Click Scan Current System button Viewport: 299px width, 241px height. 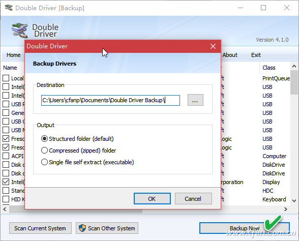pyautogui.click(x=40, y=228)
